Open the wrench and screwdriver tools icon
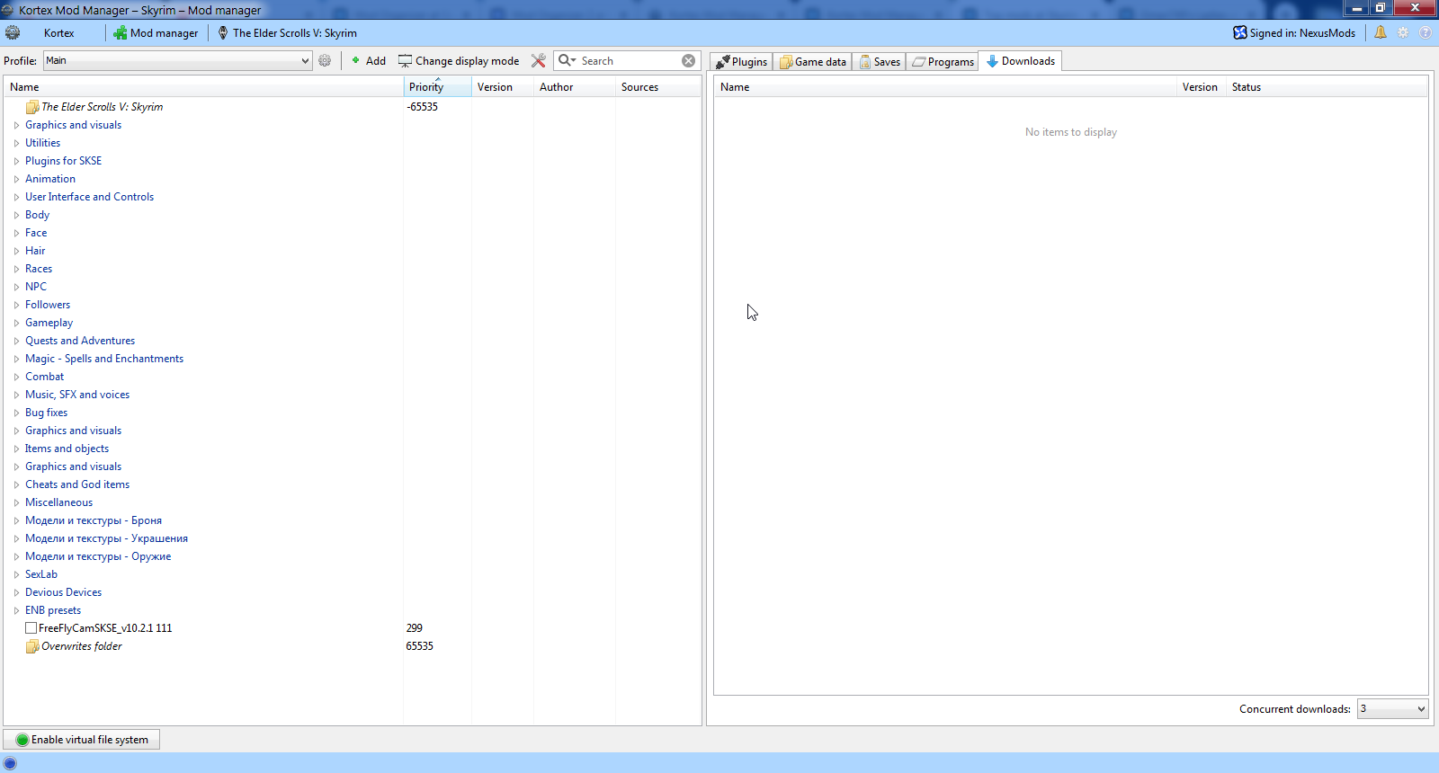This screenshot has height=773, width=1439. [x=539, y=61]
